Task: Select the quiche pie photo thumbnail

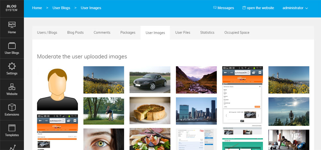Action: (x=150, y=110)
